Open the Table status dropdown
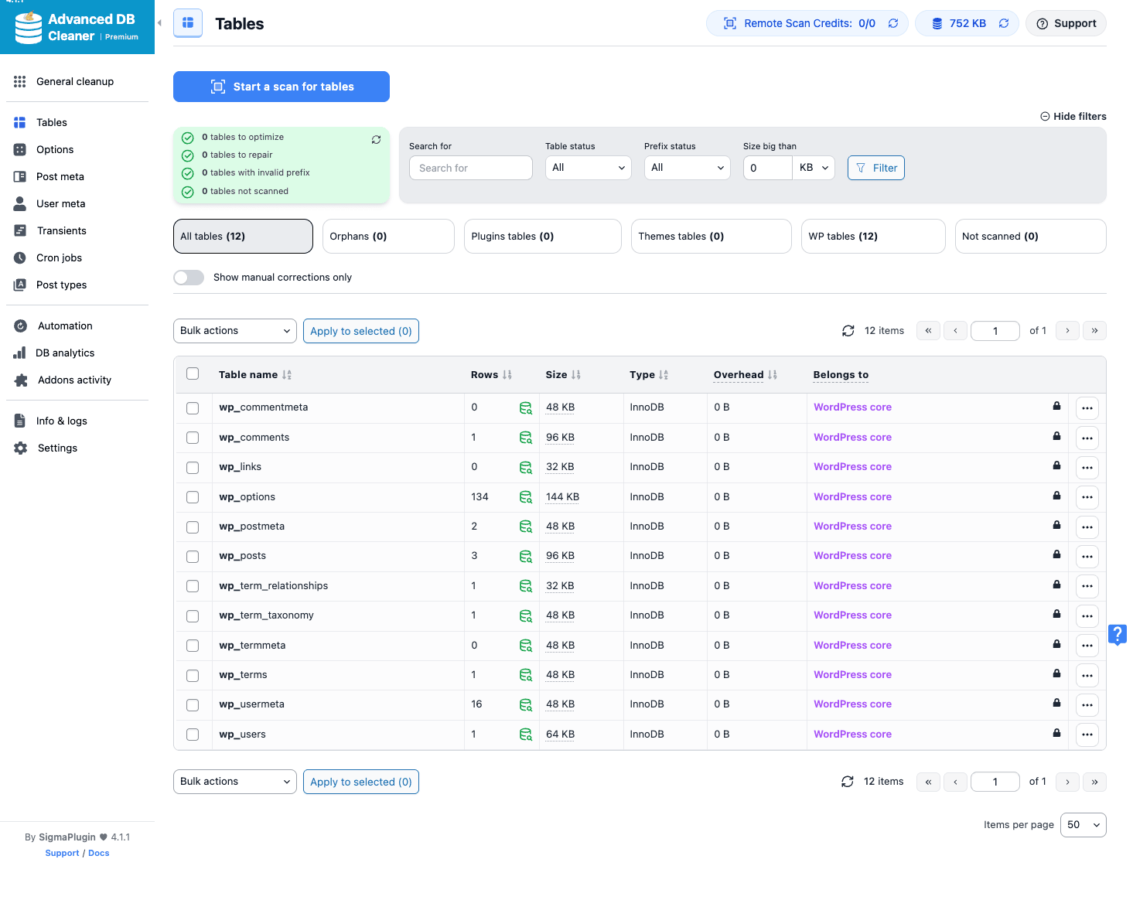 click(x=589, y=168)
